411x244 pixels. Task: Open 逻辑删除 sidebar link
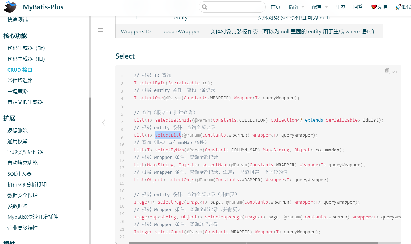click(x=18, y=130)
